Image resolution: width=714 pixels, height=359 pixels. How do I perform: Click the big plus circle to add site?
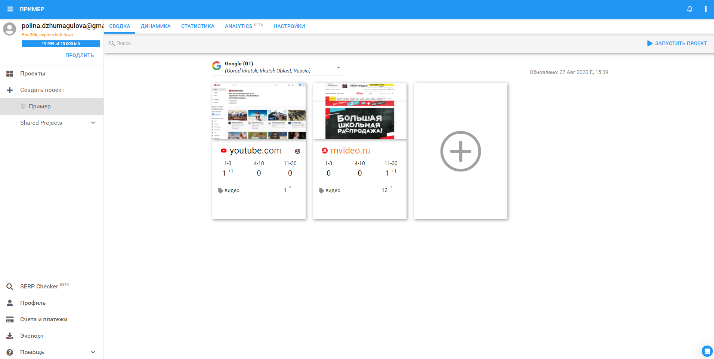(x=461, y=151)
